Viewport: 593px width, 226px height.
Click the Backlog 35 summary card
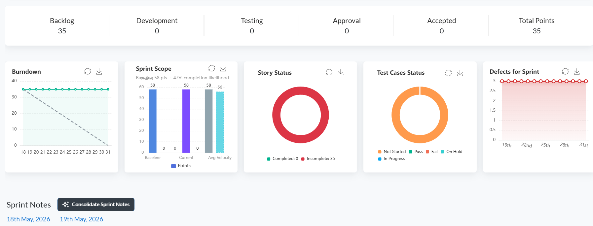(x=62, y=26)
